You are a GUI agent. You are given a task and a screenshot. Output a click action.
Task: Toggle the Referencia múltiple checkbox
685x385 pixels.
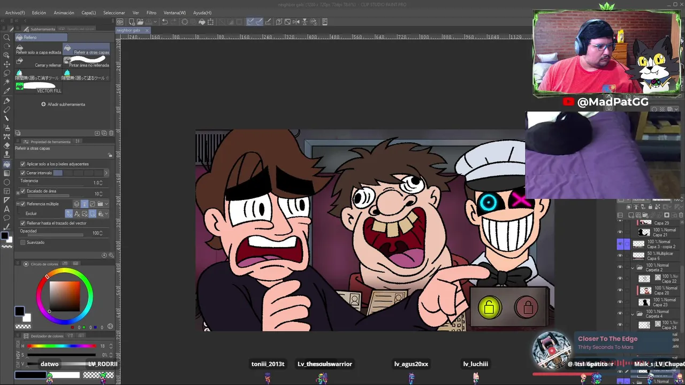click(22, 204)
